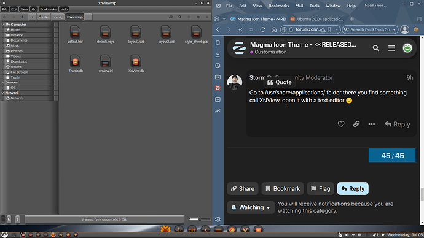Open Vivaldi translate panel
The width and height of the screenshot is (424, 238).
(x=218, y=110)
